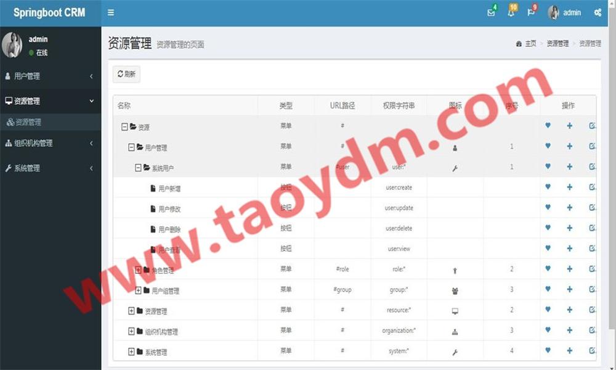
Task: Click plus icon in 用户管理 row
Action: click(569, 146)
